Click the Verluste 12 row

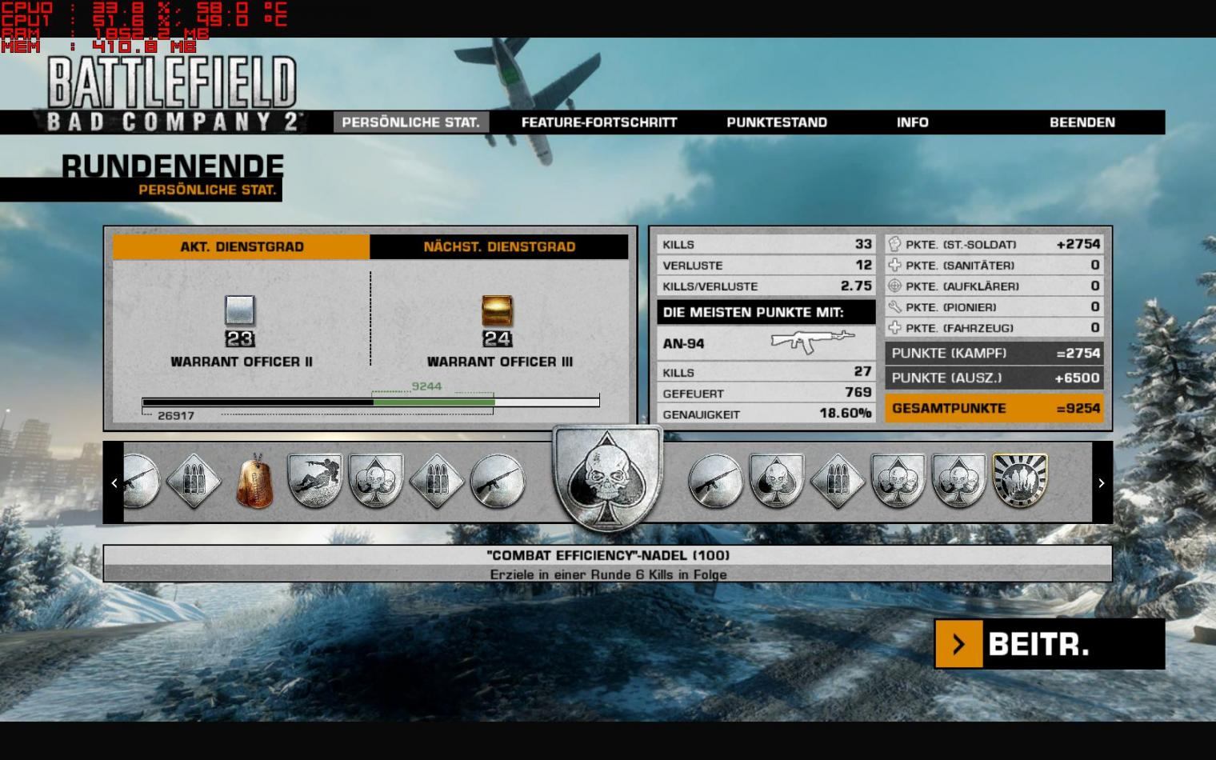coord(766,265)
